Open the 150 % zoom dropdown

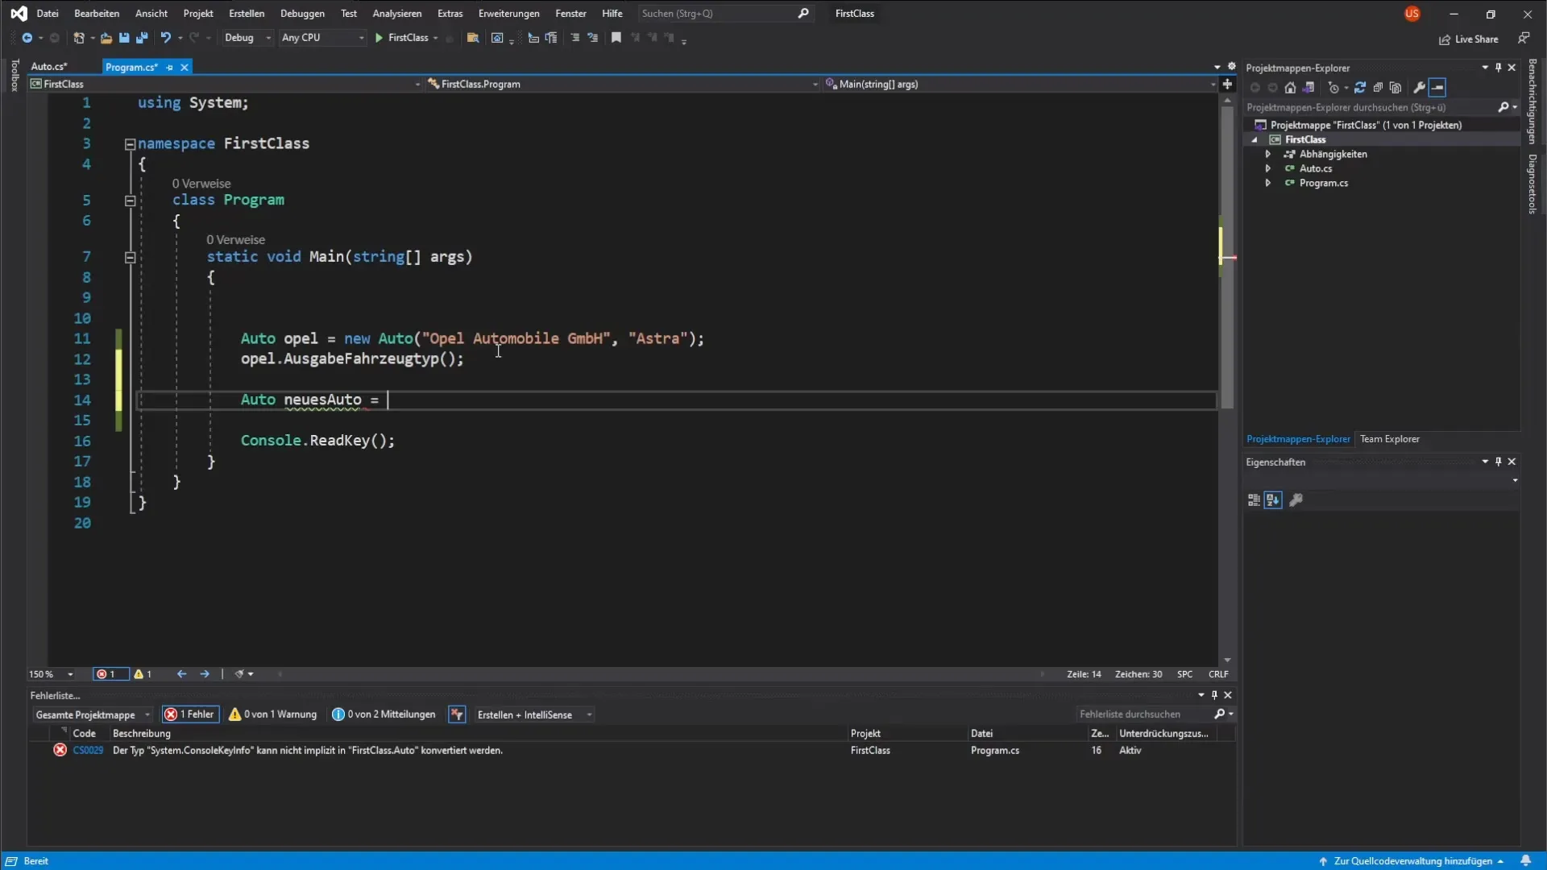pos(51,674)
